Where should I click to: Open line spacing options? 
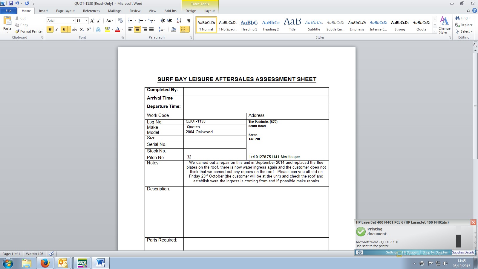point(162,29)
